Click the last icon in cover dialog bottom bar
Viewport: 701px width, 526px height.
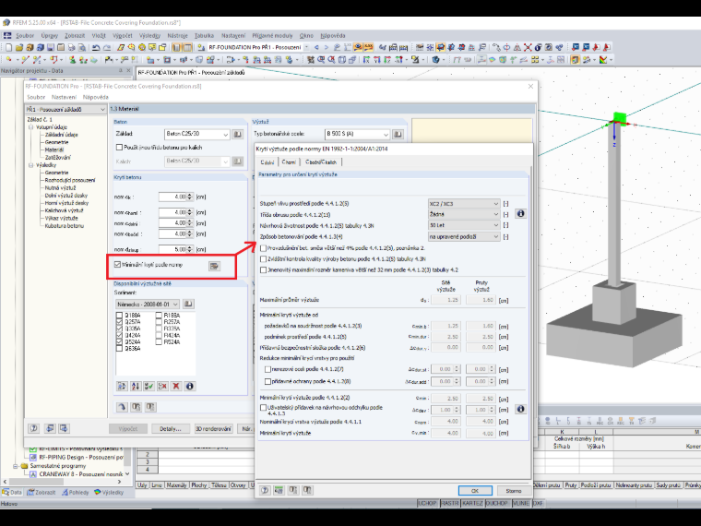tap(307, 490)
